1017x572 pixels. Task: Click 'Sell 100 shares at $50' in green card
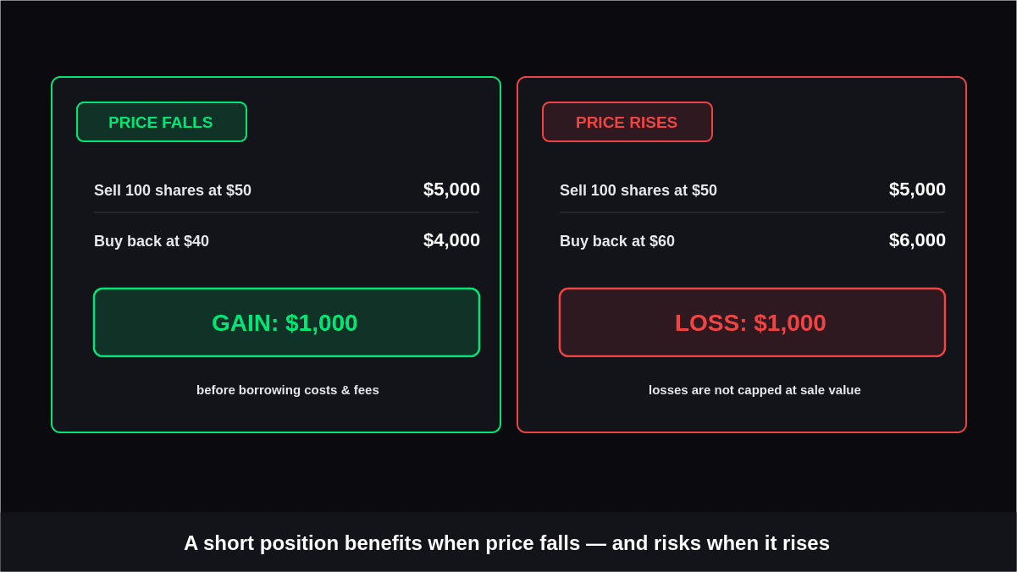173,190
